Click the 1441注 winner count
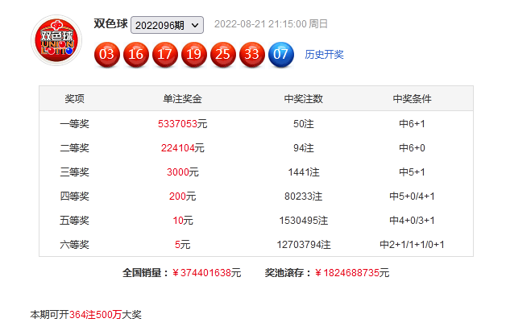Image resolution: width=506 pixels, height=335 pixels. 303,172
